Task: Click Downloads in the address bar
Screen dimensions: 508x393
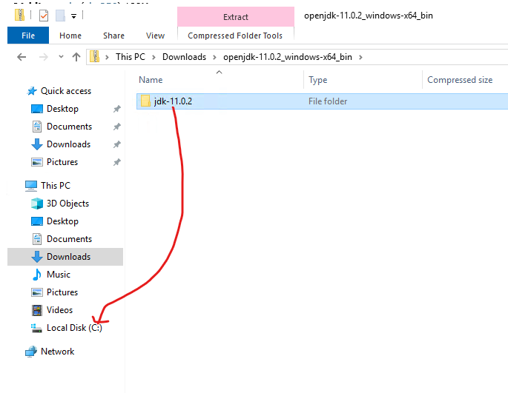Action: click(x=185, y=57)
